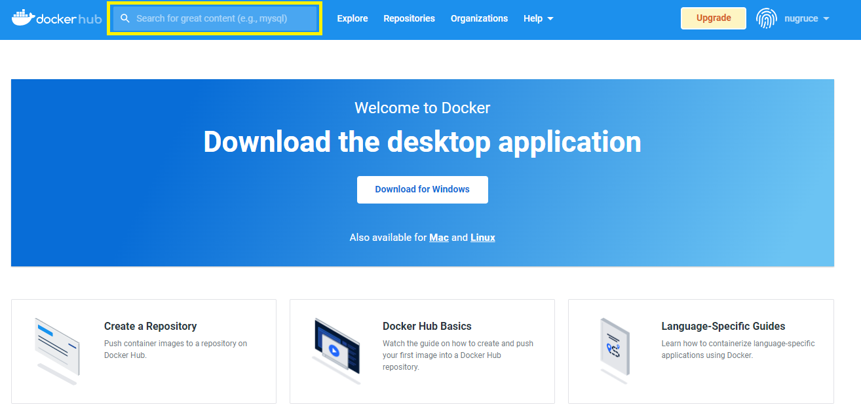Image resolution: width=861 pixels, height=411 pixels.
Task: Click Download for Windows button
Action: point(423,189)
